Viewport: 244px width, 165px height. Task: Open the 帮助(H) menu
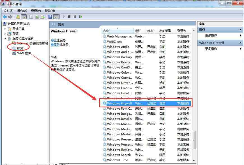[50, 11]
